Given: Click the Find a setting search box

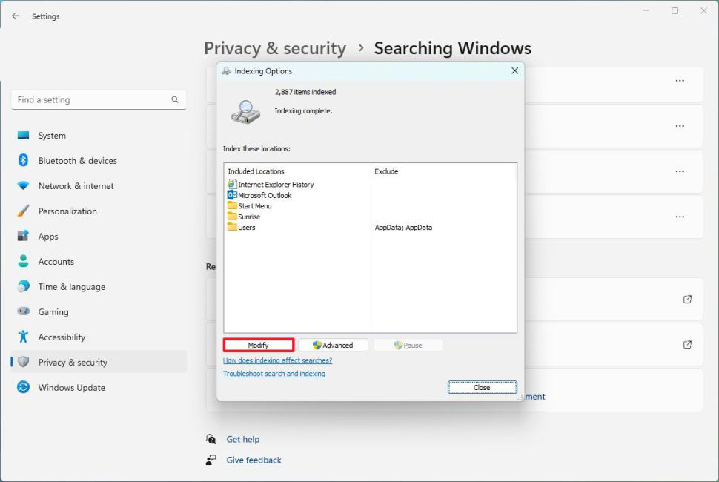Looking at the screenshot, I should 93,99.
